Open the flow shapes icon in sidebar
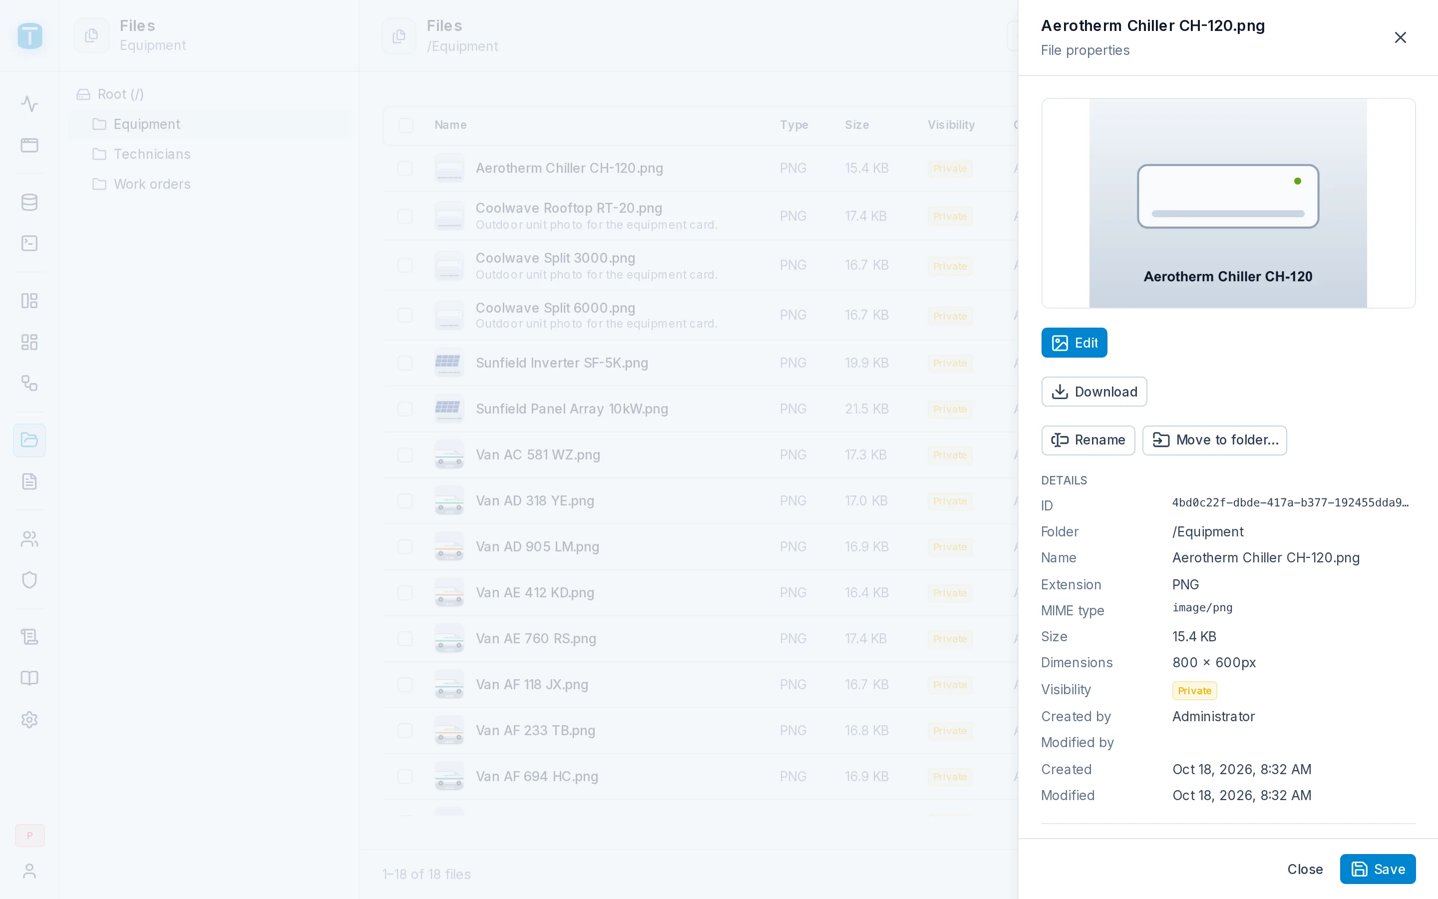The width and height of the screenshot is (1438, 899). 29,383
